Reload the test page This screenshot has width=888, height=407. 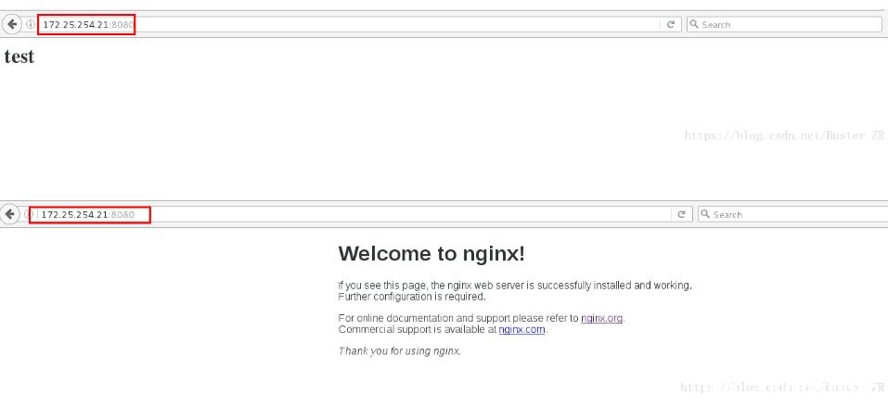point(671,24)
